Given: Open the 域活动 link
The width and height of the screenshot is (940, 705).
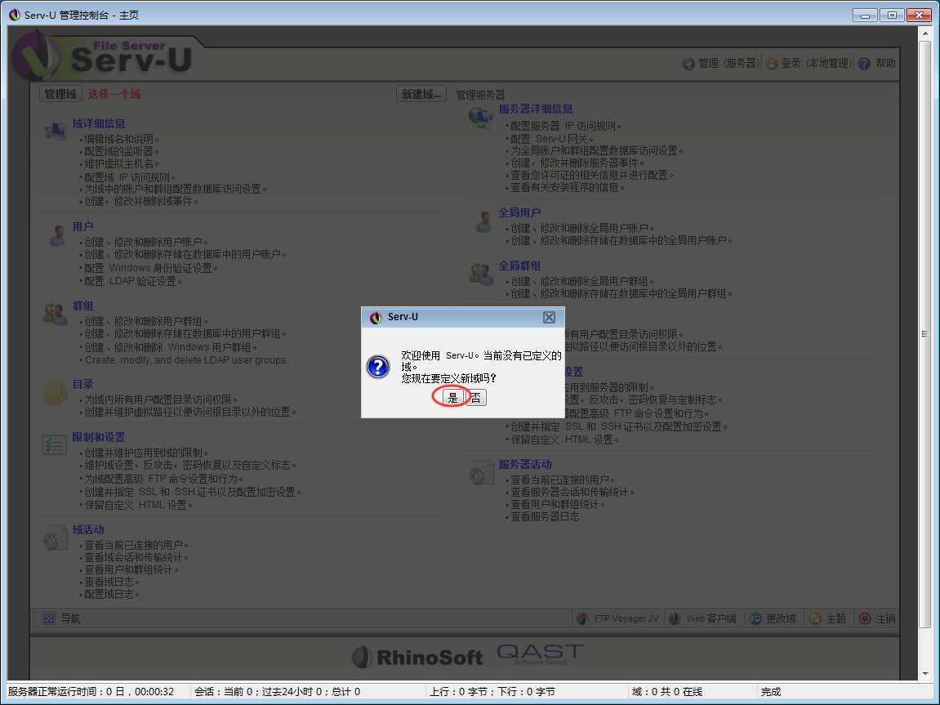Looking at the screenshot, I should [x=88, y=529].
